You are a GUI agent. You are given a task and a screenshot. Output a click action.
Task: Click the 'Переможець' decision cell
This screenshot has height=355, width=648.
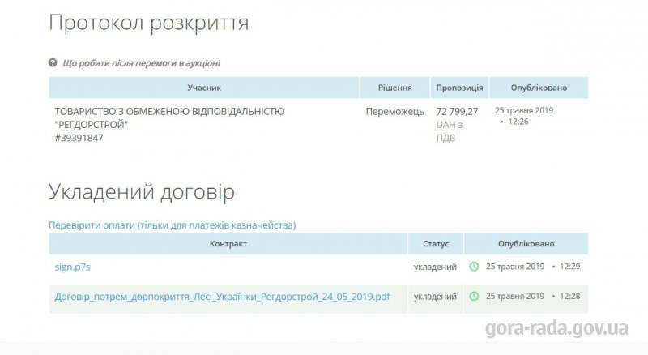[395, 111]
